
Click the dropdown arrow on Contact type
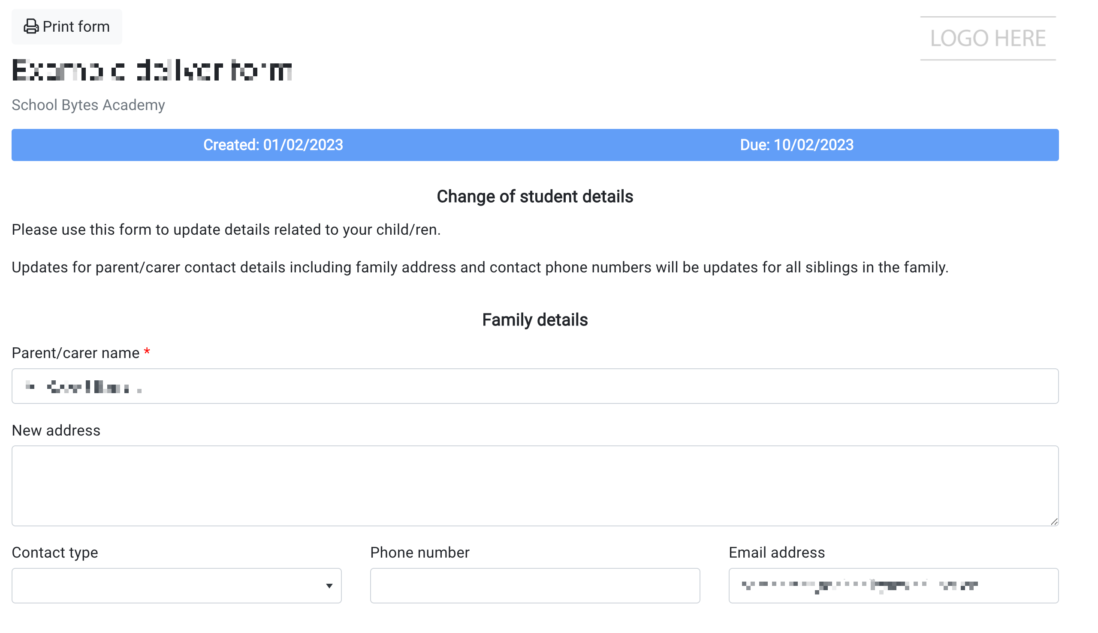(329, 585)
